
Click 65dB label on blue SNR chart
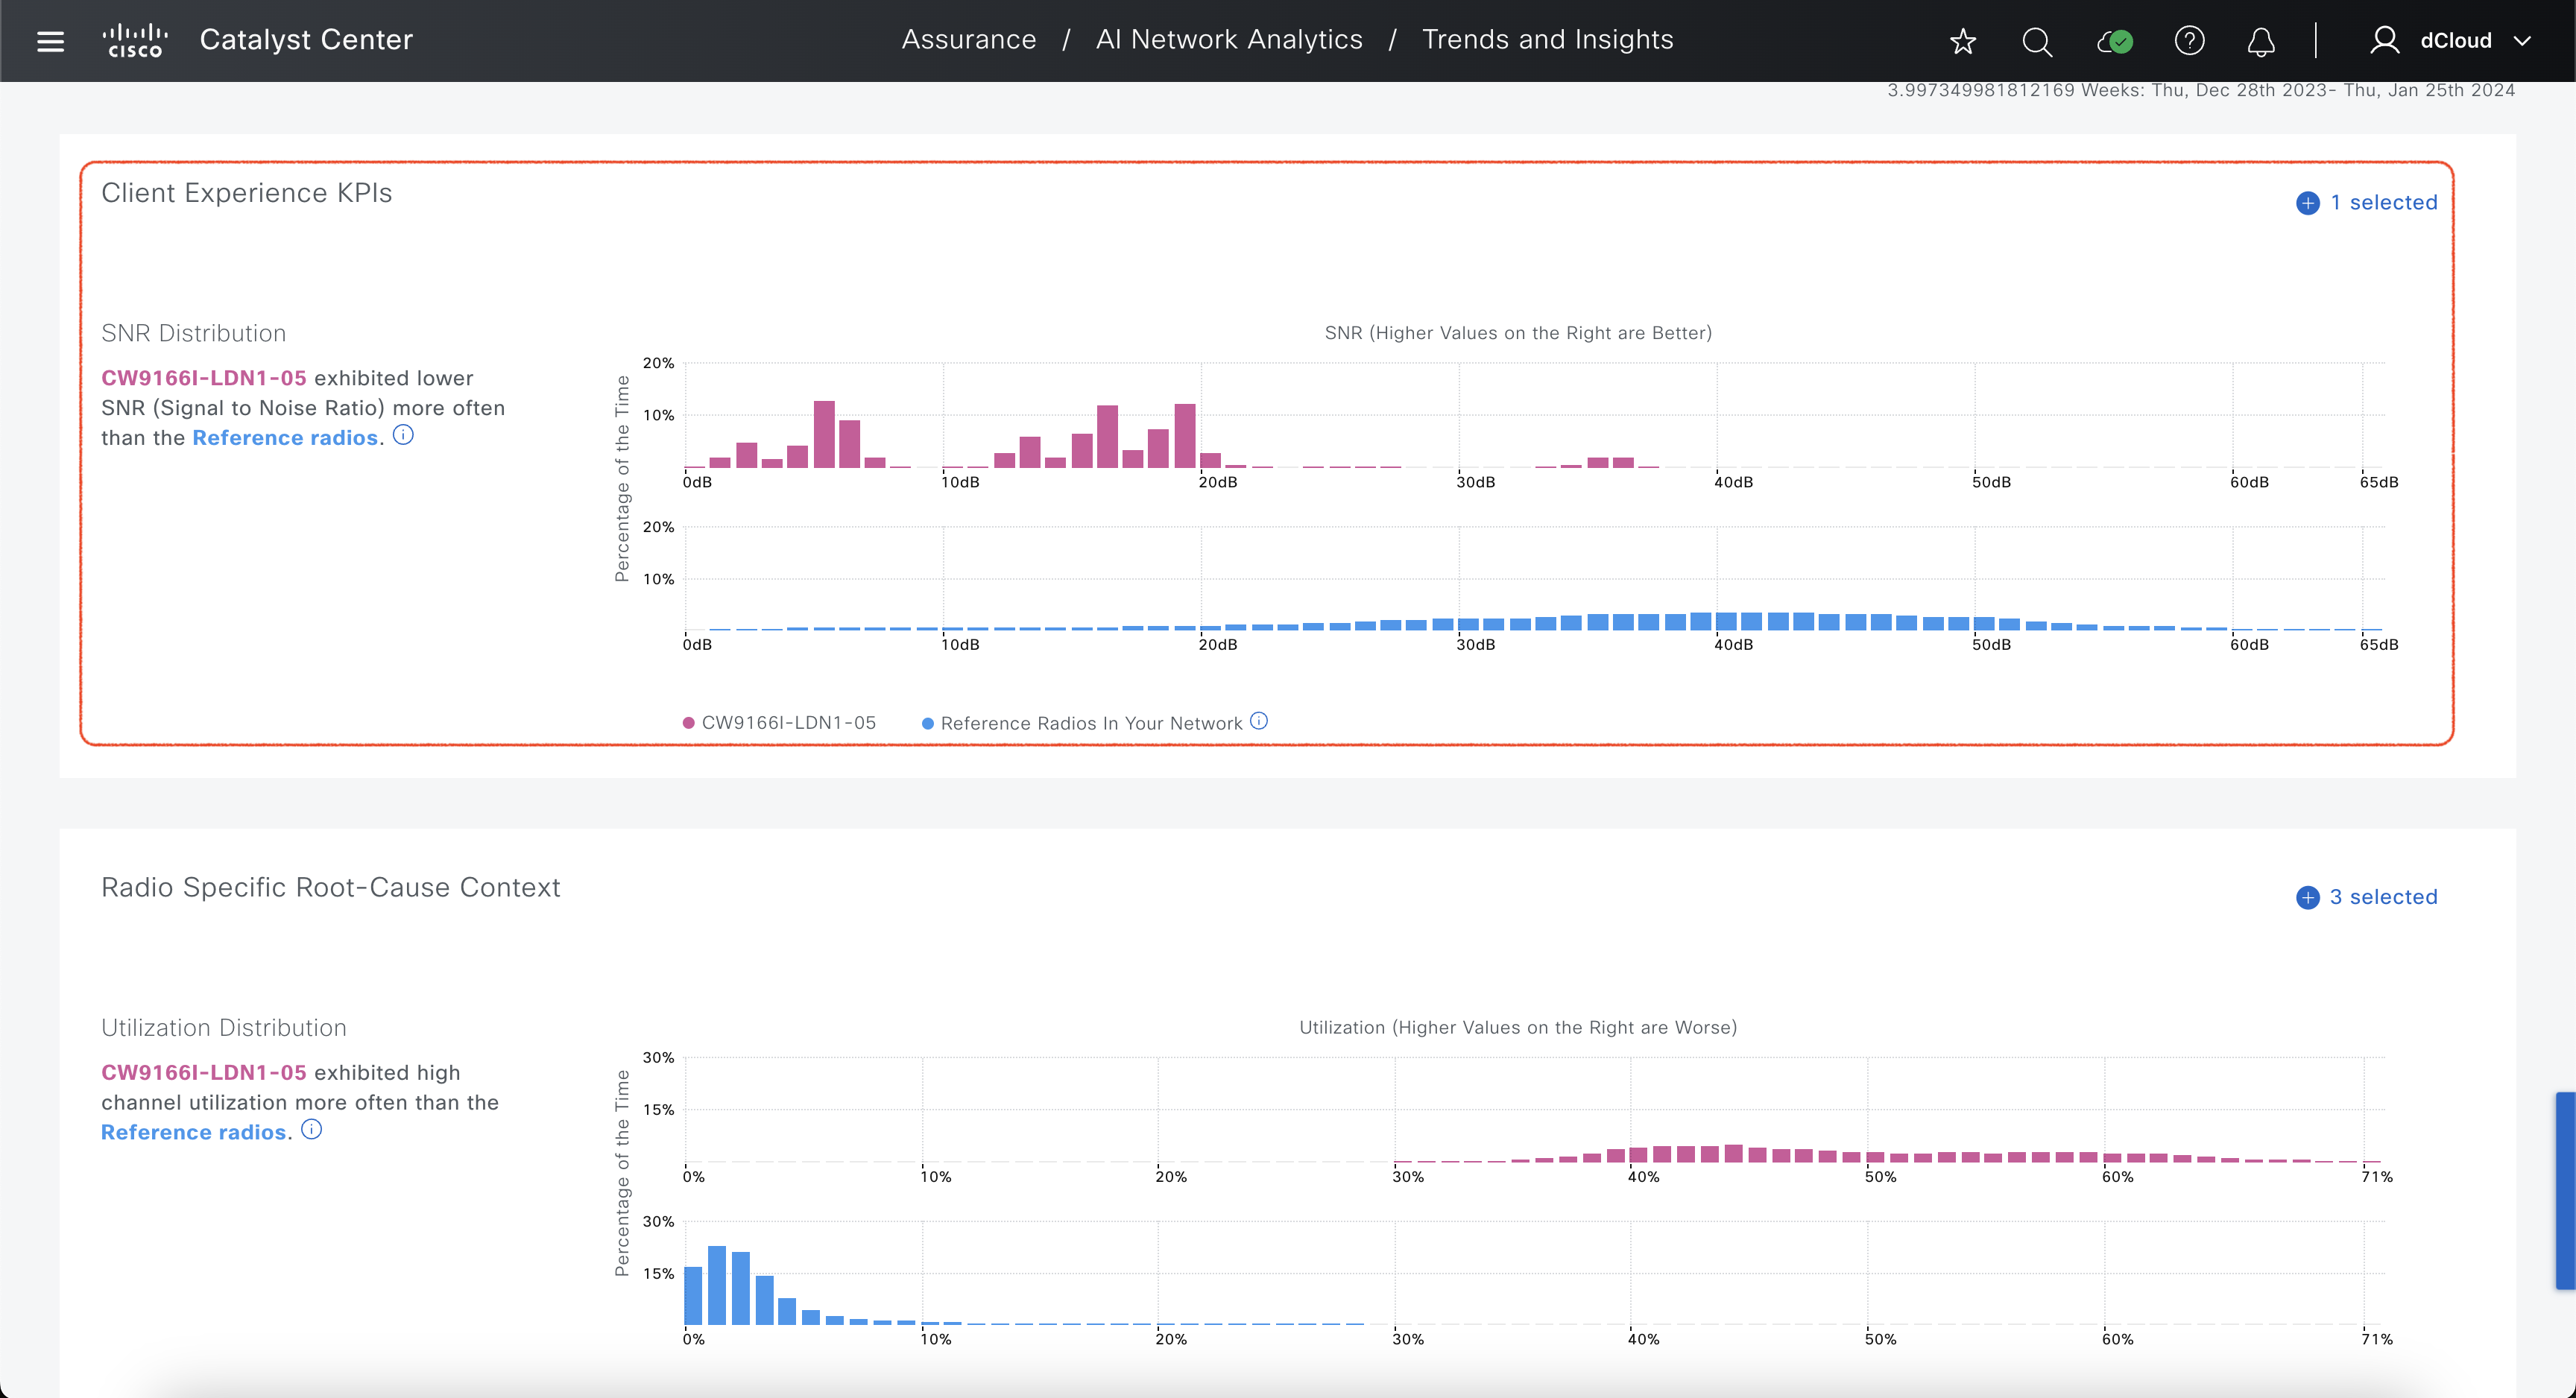click(x=2379, y=645)
